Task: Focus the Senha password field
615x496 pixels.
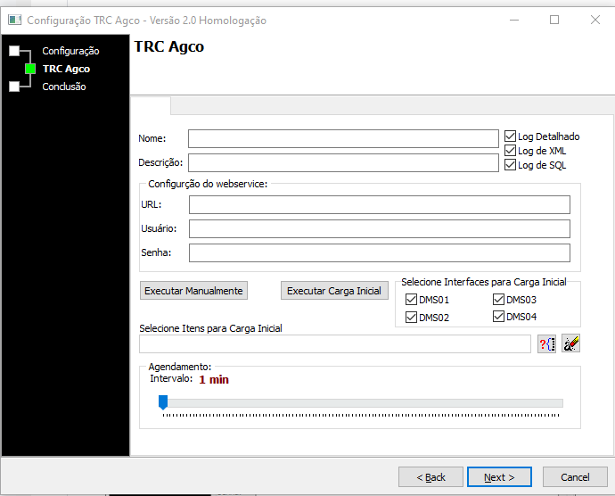Action: click(380, 252)
